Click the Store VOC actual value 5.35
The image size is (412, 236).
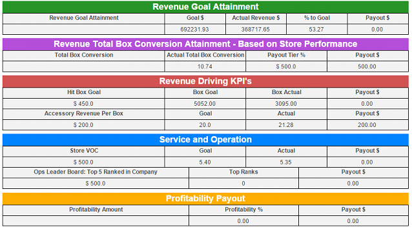[x=286, y=162]
